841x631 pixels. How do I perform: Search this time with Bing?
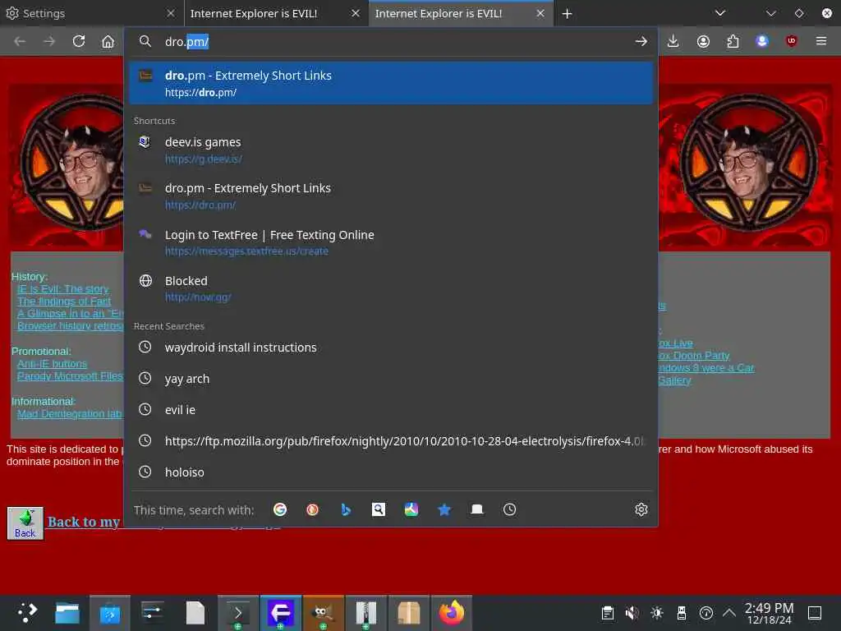[346, 509]
